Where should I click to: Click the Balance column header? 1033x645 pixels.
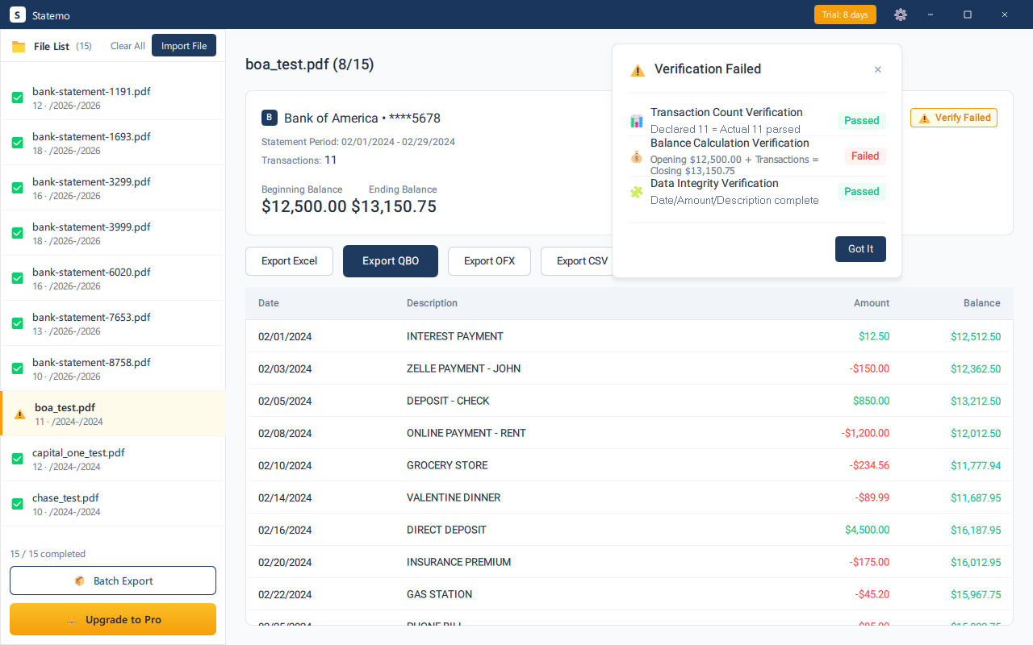982,303
